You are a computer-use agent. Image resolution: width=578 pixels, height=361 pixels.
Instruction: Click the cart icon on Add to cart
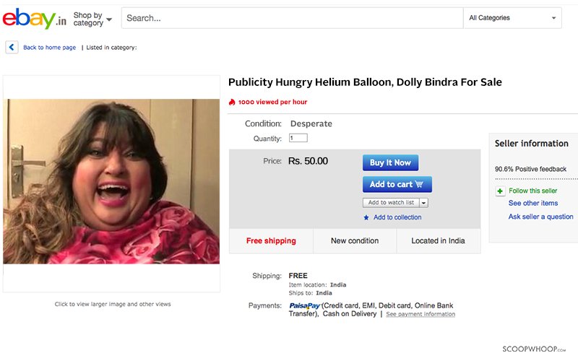(419, 184)
